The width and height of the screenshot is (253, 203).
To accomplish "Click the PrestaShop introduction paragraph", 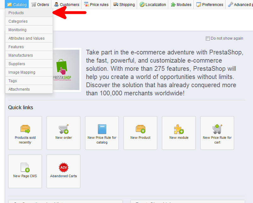I will point(164,73).
